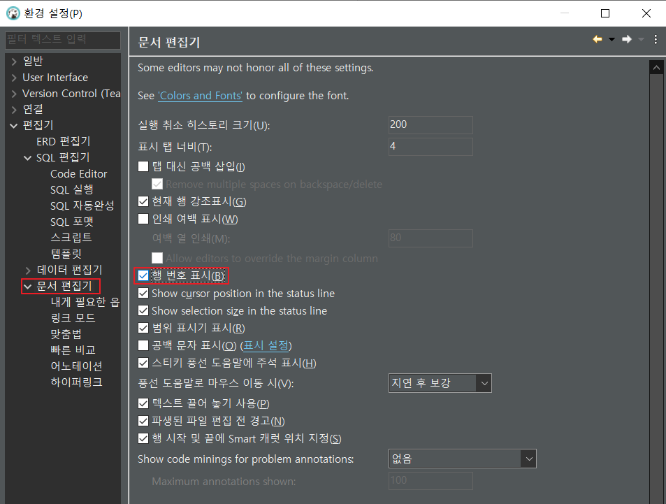Toggle 행 시작 및 끝에 Smart 캐럿 checkbox
Image resolution: width=666 pixels, height=504 pixels.
coord(143,438)
